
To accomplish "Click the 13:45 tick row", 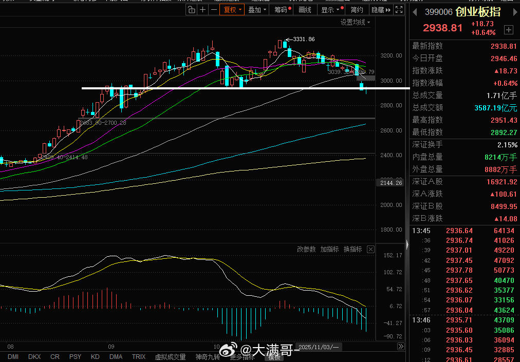I will 465,231.
